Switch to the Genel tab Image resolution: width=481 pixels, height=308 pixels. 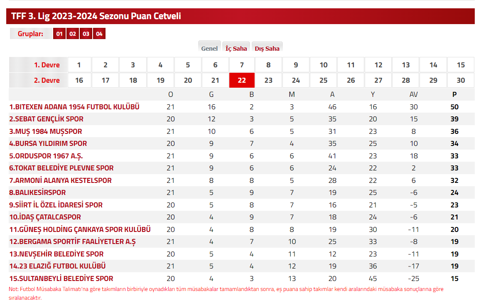pyautogui.click(x=209, y=48)
